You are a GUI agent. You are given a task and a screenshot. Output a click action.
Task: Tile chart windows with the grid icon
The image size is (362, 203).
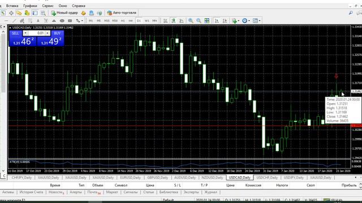207,21
